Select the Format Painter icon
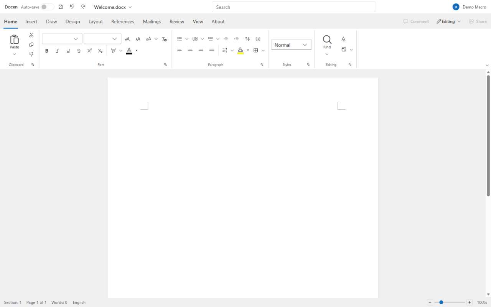 [x=31, y=54]
